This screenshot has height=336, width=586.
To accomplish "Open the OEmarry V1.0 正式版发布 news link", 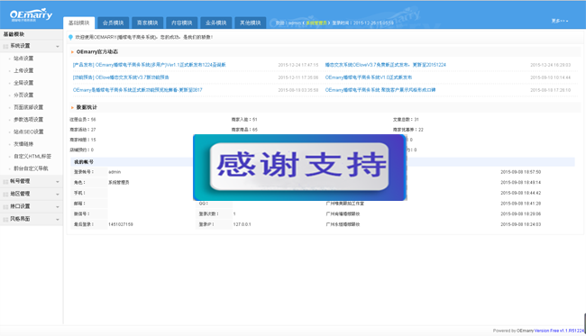I will pos(369,77).
